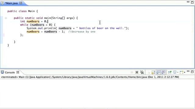Select the *Main.java editor tab
This screenshot has height=109, width=195.
(x=11, y=3)
